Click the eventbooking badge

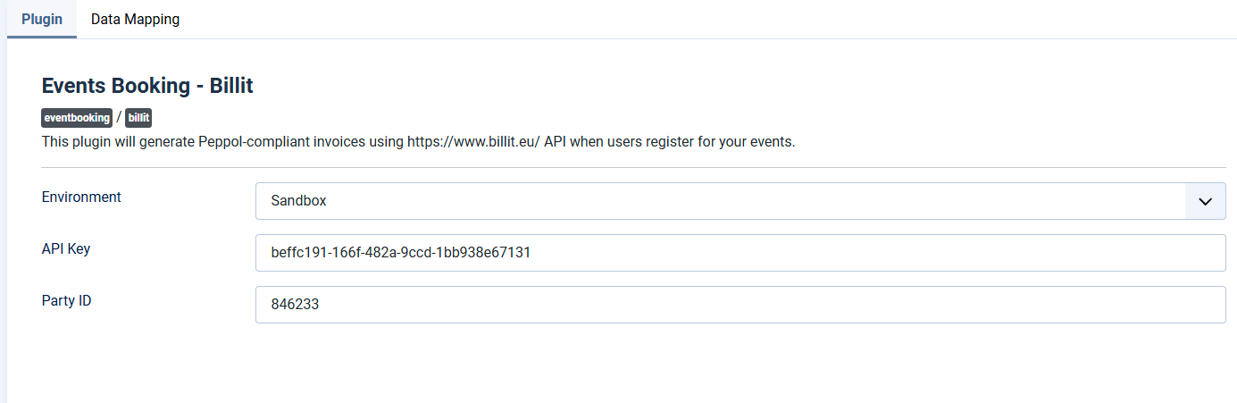[x=77, y=118]
